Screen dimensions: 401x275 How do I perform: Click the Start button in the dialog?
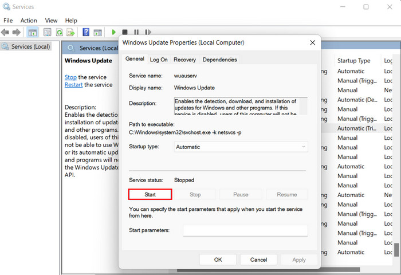150,194
